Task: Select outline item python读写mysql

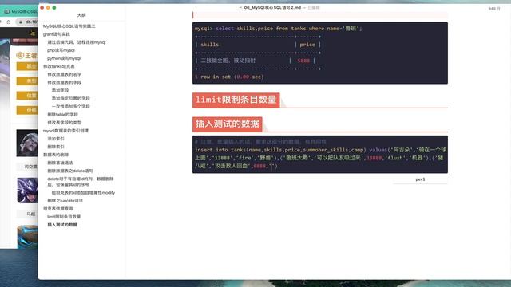Action: [x=64, y=58]
